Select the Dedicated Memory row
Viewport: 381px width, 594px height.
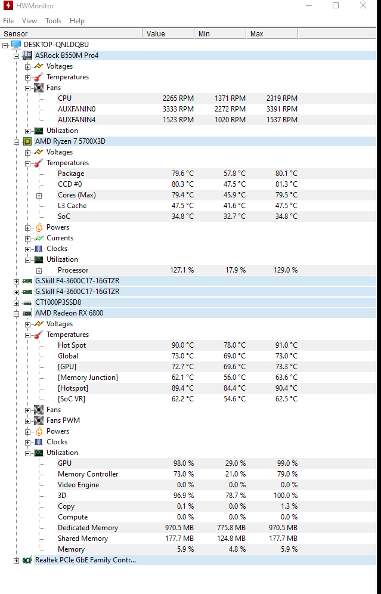click(x=177, y=528)
